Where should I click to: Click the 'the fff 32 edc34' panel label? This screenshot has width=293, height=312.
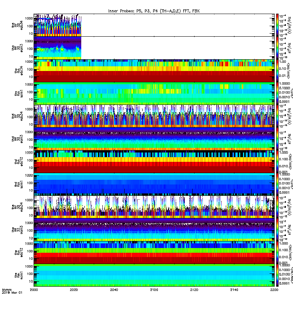click(17, 207)
